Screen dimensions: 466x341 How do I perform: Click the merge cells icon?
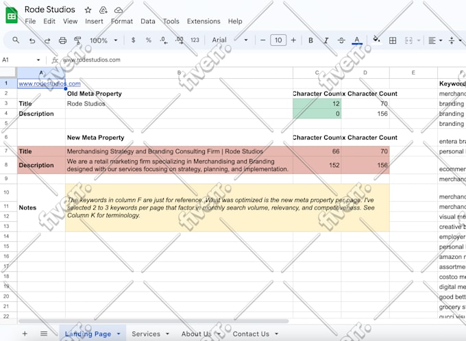[x=408, y=40]
